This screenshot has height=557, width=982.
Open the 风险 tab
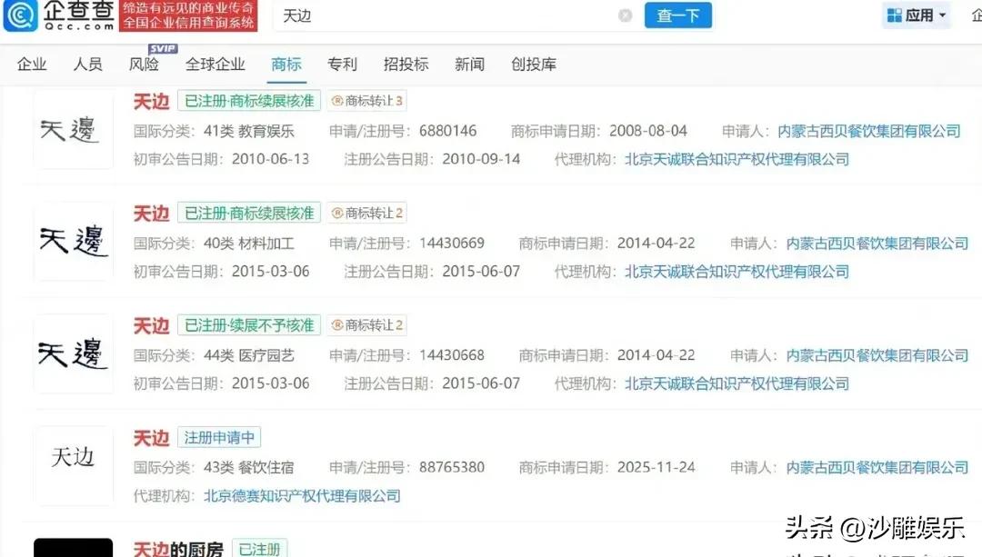point(144,64)
